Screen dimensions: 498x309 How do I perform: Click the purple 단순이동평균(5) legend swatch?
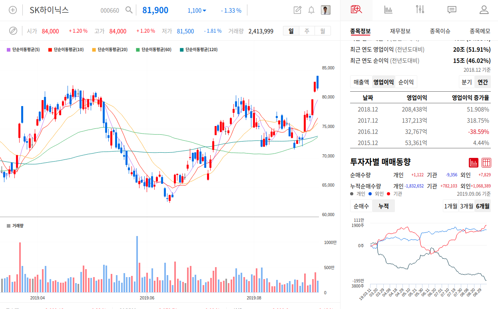tap(8, 50)
